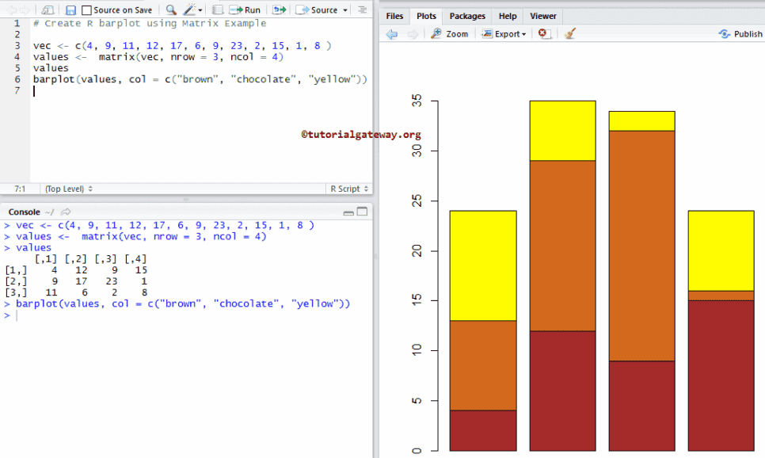This screenshot has height=458, width=765.
Task: Open the R Script file type selector
Action: (348, 189)
